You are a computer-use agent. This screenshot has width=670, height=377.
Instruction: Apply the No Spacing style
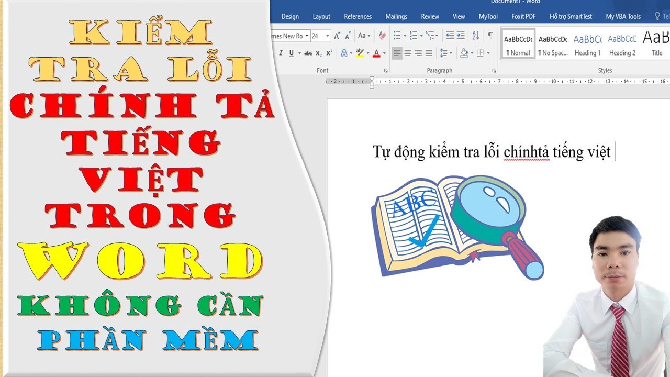[553, 43]
